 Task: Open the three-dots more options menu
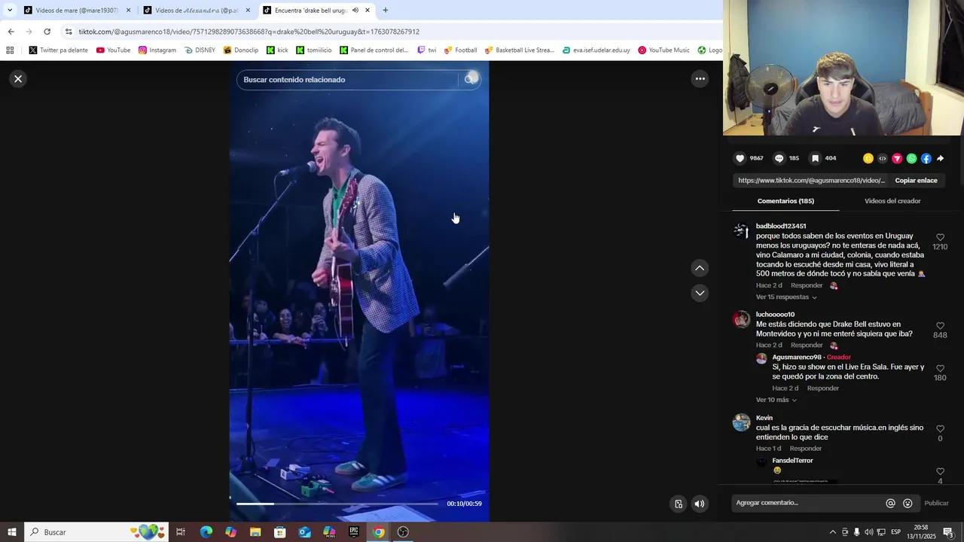pos(700,79)
